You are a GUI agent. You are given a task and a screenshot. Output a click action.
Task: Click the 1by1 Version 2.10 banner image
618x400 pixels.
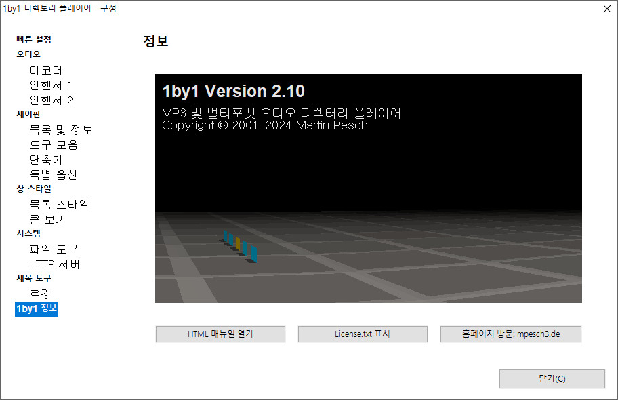point(369,188)
